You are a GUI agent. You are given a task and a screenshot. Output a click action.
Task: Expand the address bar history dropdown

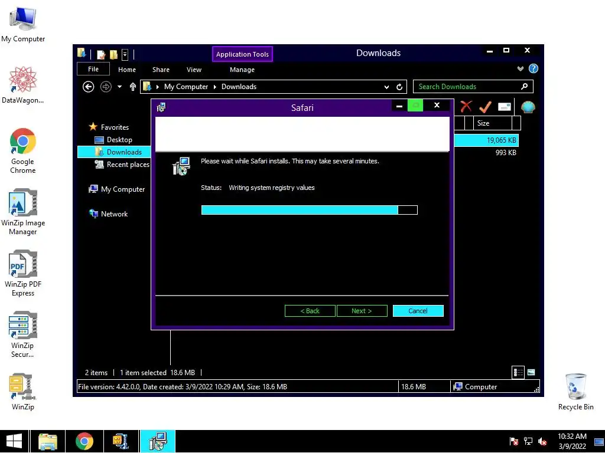tap(386, 87)
